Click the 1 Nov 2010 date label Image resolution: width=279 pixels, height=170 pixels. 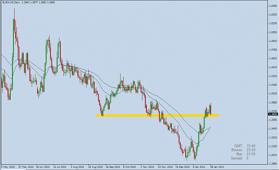coord(147,167)
